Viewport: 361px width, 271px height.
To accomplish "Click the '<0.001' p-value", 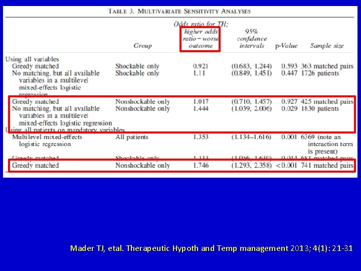I will pos(287,166).
